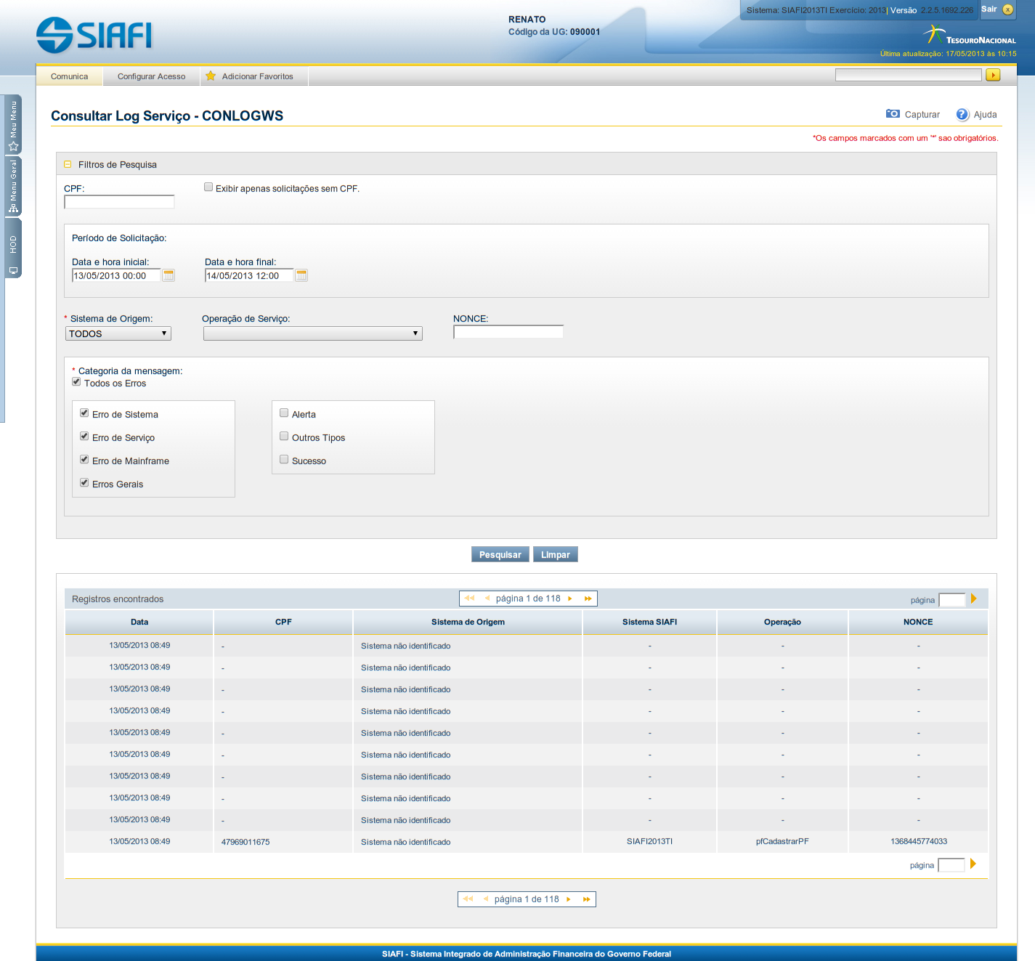Uncheck Erro de Mainframe checkbox
The height and width of the screenshot is (961, 1035).
point(84,460)
